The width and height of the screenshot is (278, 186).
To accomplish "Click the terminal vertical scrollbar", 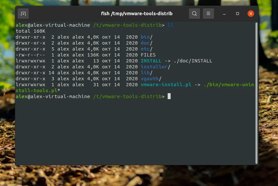I will [x=256, y=93].
